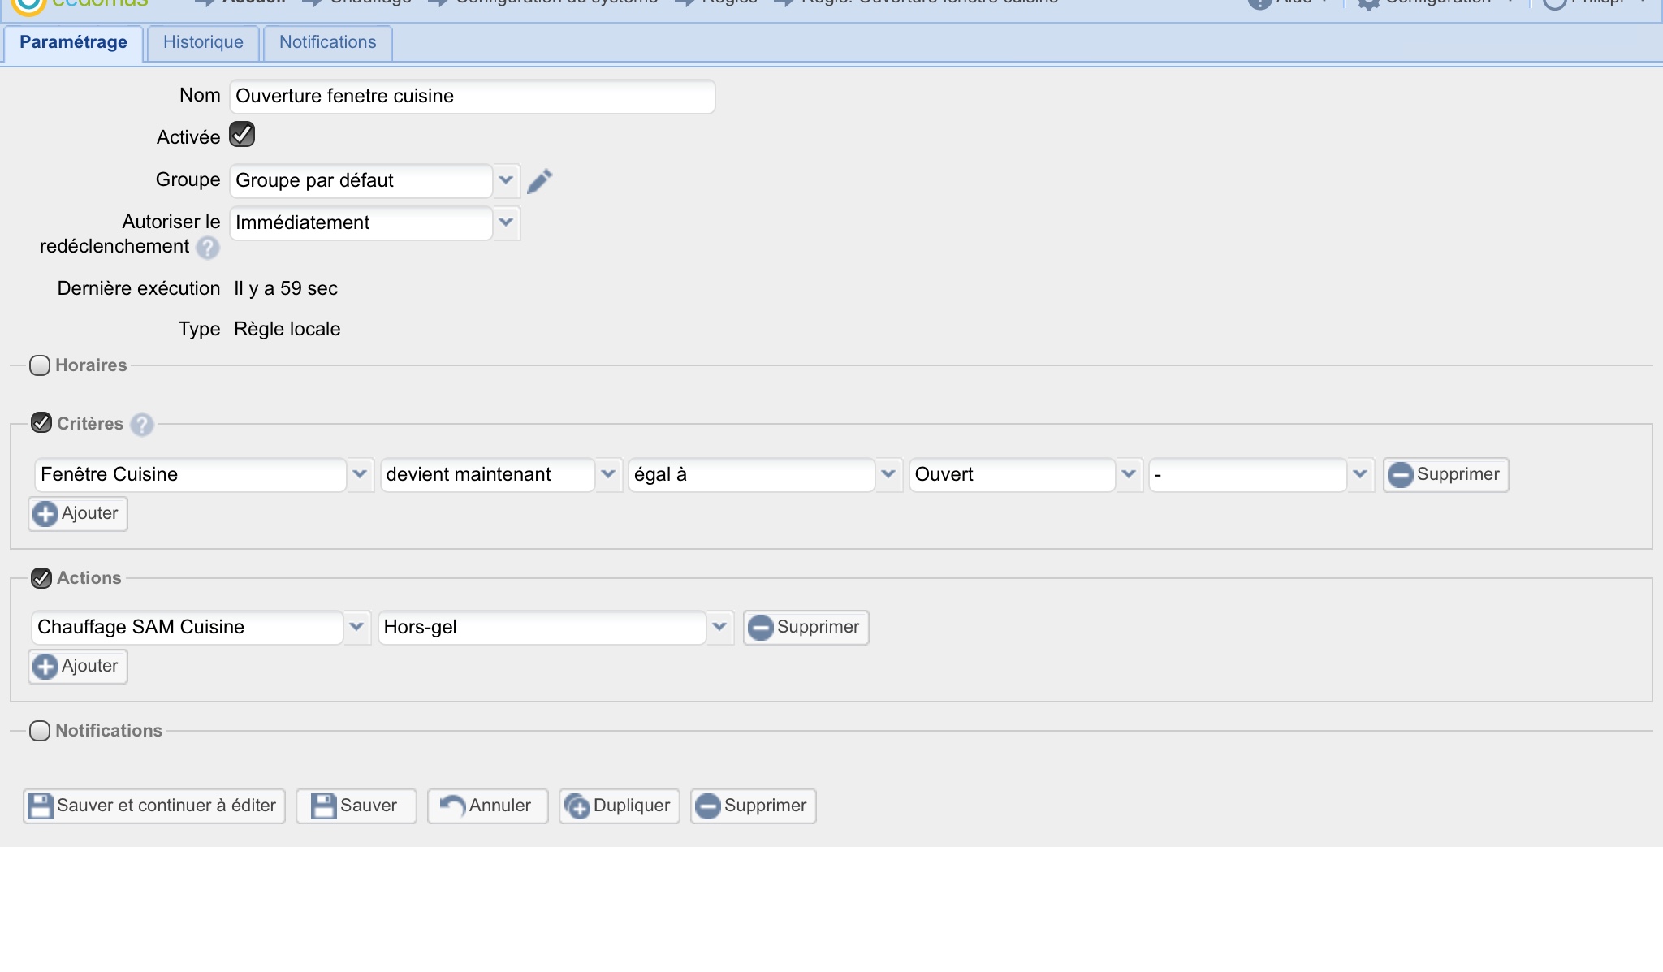Click the 'Règle locale' type text
Viewport: 1663px width, 972px height.
(x=287, y=330)
